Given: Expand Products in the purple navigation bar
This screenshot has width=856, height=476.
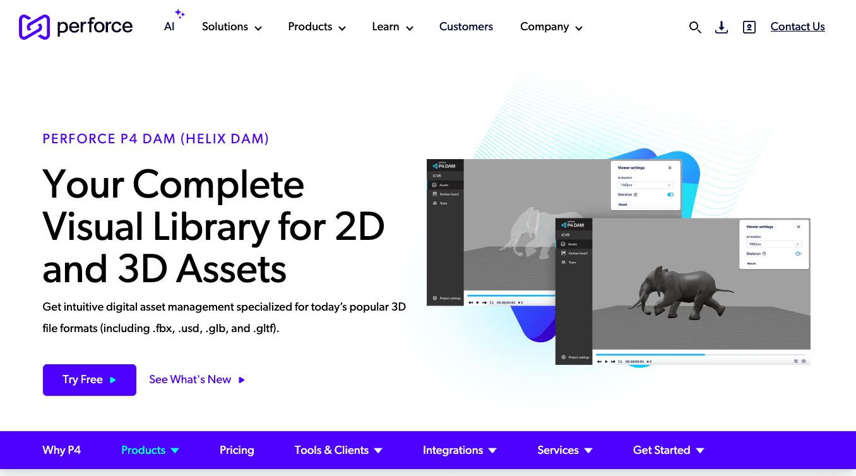Looking at the screenshot, I should point(150,450).
